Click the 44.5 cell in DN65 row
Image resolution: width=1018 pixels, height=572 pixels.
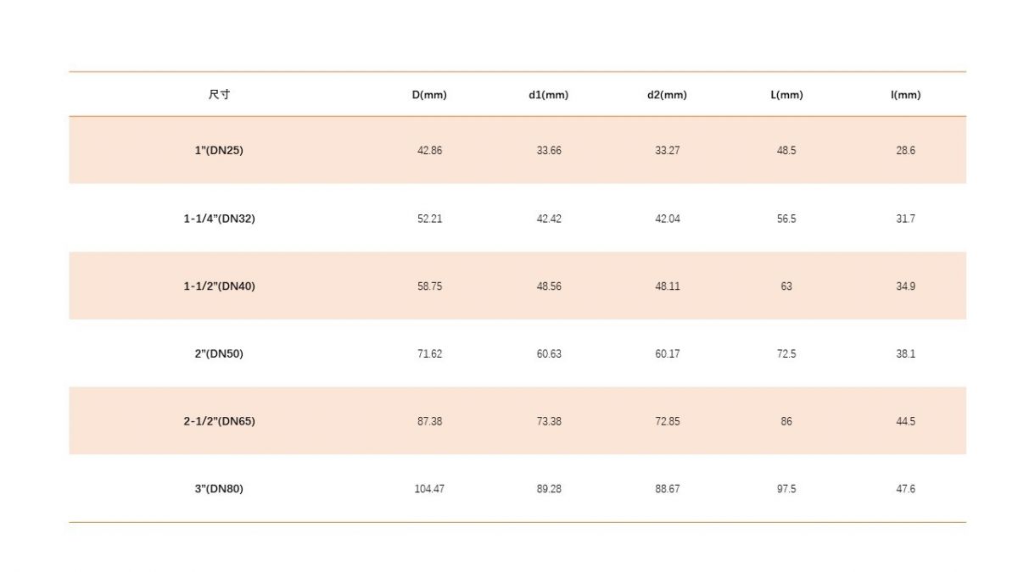pos(905,421)
